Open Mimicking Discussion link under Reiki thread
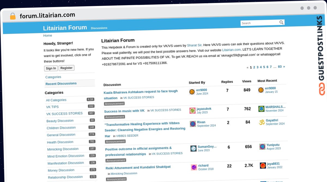The height and width of the screenshot is (182, 327). [x=124, y=173]
